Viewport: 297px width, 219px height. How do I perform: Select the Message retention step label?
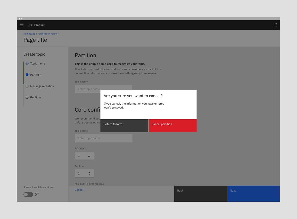tap(42, 86)
